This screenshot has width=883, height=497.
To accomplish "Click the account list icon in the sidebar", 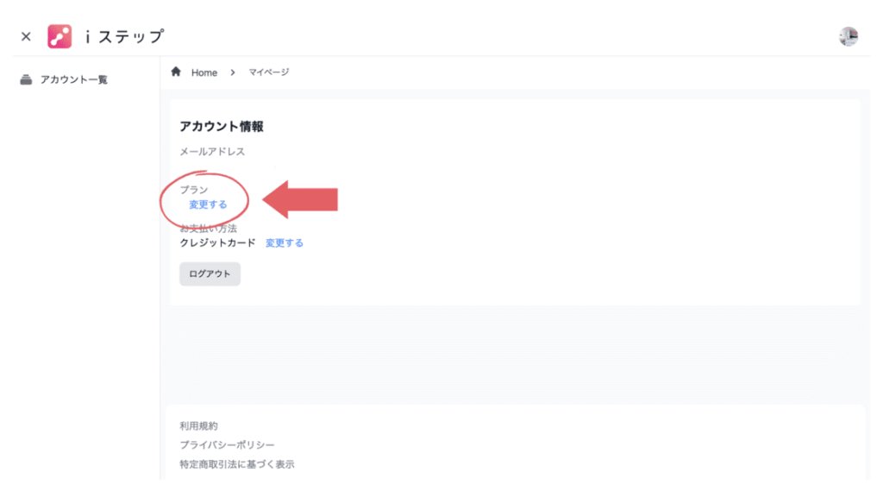I will pos(26,79).
